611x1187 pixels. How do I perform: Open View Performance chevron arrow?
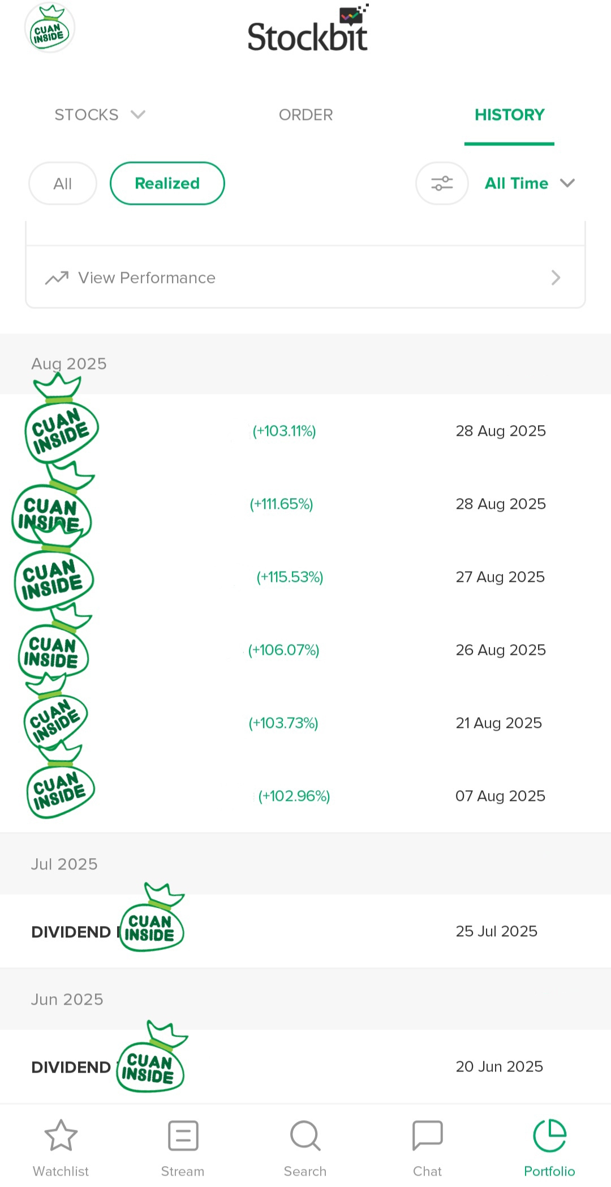pyautogui.click(x=556, y=277)
